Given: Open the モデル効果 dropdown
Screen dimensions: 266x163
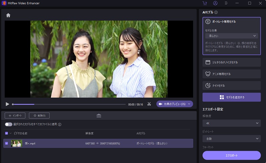Looking at the screenshot, I should [231, 36].
